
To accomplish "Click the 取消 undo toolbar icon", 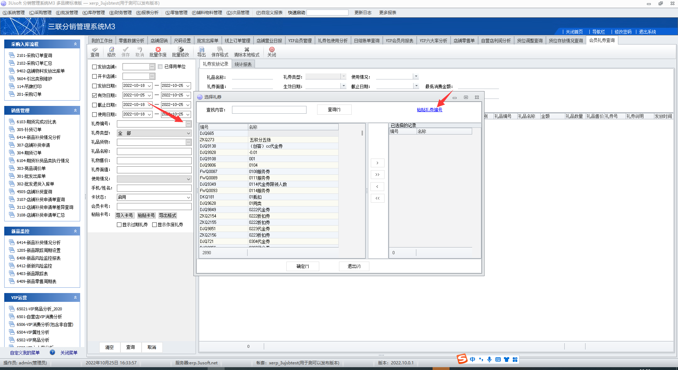I will 140,52.
